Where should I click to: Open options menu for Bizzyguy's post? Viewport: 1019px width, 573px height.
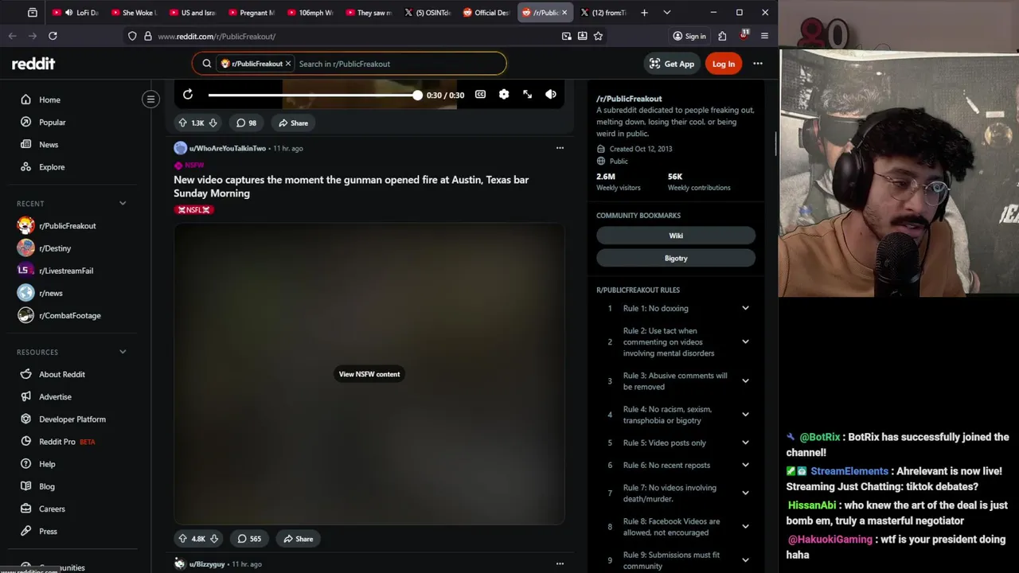[560, 563]
